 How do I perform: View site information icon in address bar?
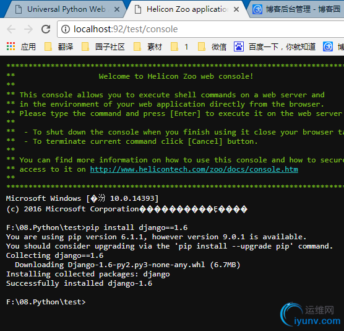[66, 29]
